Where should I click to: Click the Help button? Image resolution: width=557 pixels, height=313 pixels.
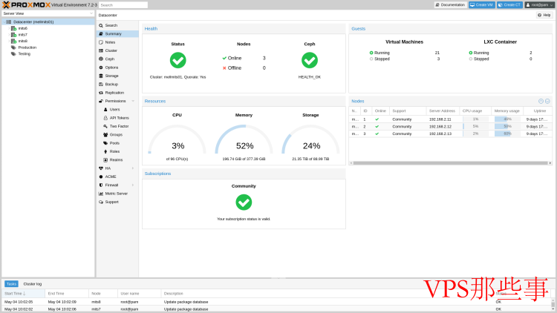coord(544,16)
